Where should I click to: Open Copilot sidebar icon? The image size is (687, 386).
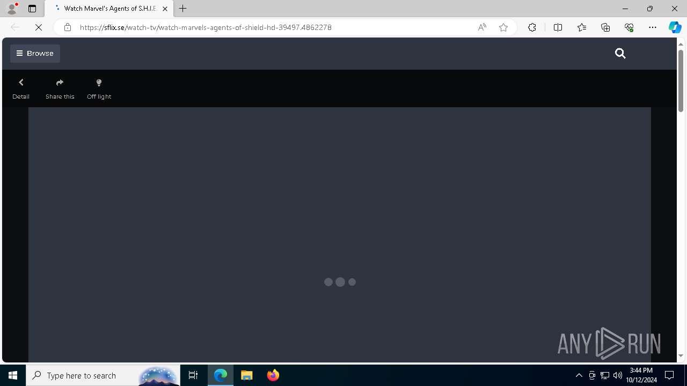[675, 27]
